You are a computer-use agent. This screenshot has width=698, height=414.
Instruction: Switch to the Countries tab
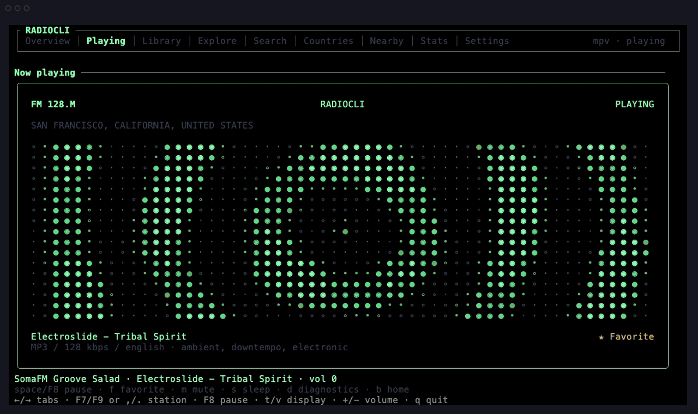(328, 41)
